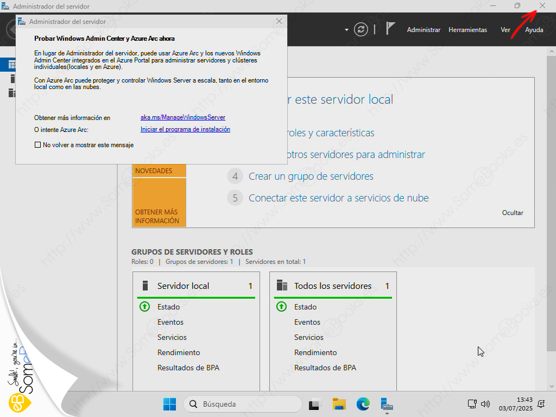Expand the dropdown arrow beside refresh

point(346,30)
